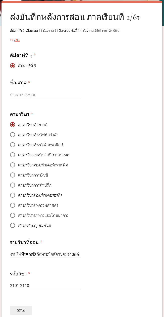Choose สาขาวิชาคอมพิวเตอร์กราฟฟิค option
164x317 pixels.
click(x=13, y=165)
